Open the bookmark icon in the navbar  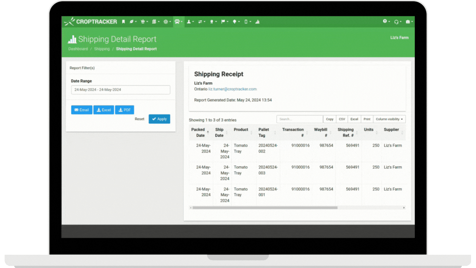point(124,22)
